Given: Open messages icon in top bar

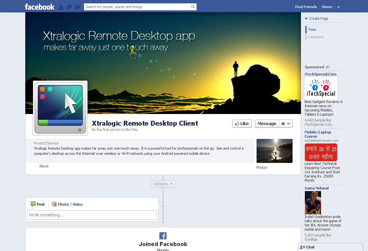Looking at the screenshot, I should 69,7.
